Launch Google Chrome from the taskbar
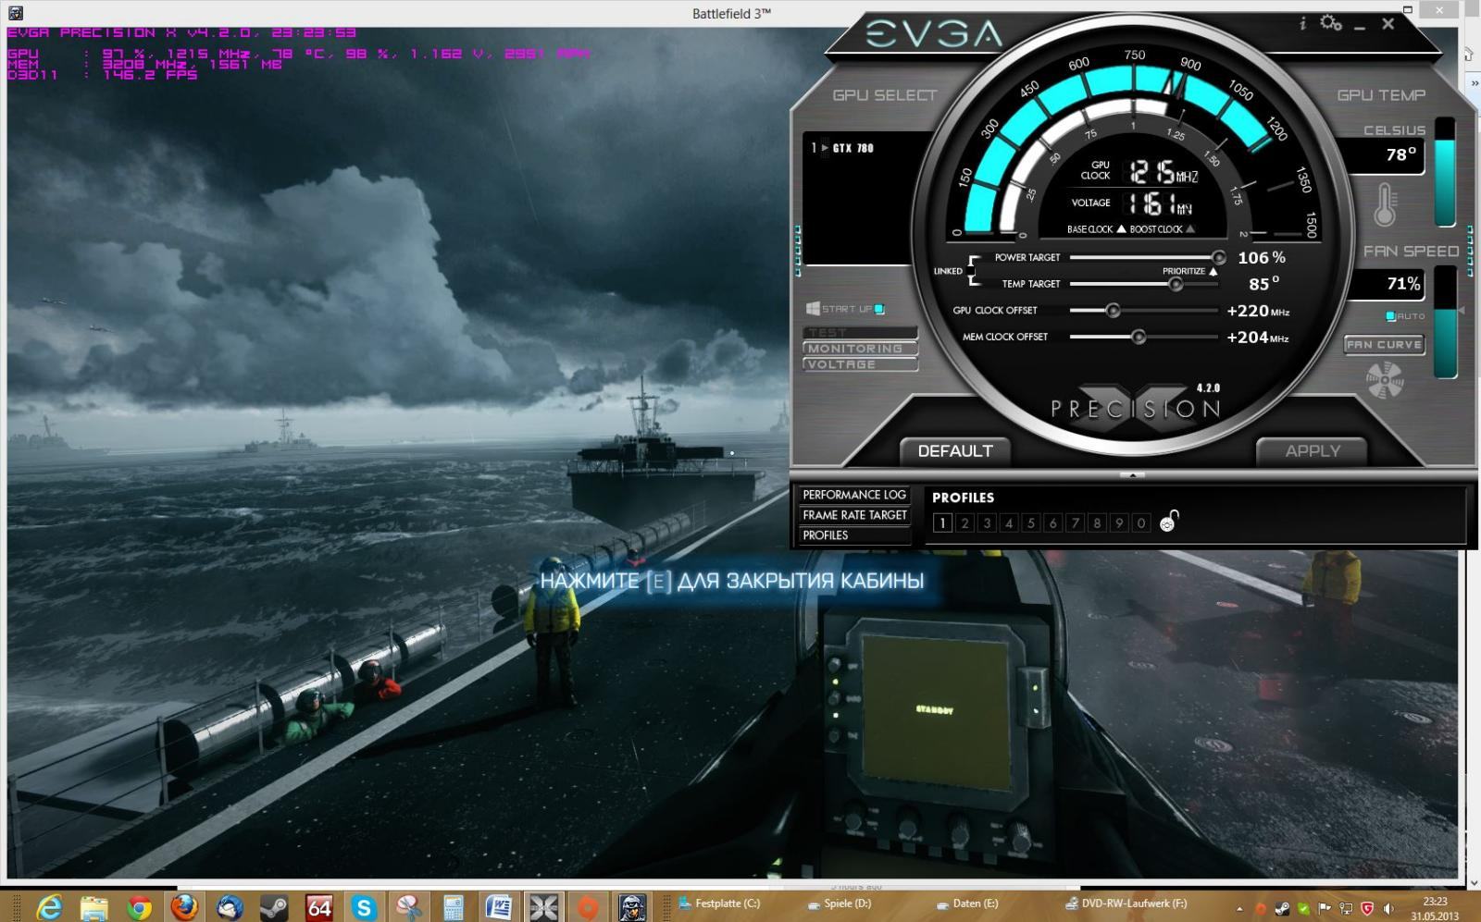Screen dimensions: 1481x922 tap(140, 907)
